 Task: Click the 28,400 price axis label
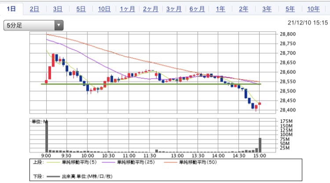pos(288,110)
